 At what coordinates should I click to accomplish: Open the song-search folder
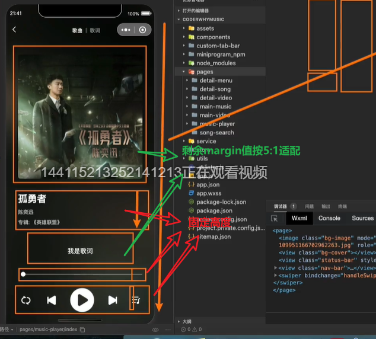click(216, 133)
